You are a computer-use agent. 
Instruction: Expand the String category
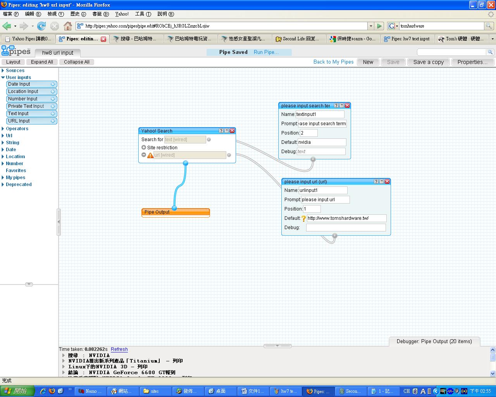3,143
